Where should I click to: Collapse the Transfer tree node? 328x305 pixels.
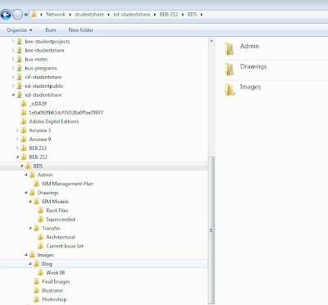[30, 228]
